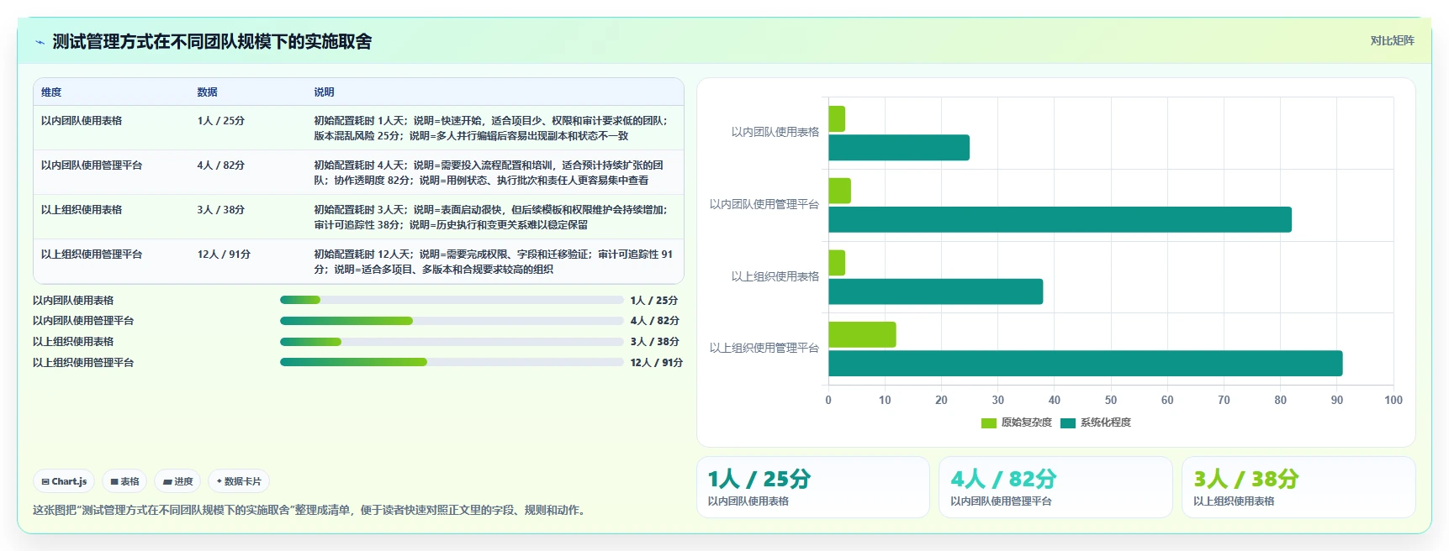Click the progress bar for 以内团队使用管理平台
This screenshot has width=1449, height=551.
pos(452,321)
